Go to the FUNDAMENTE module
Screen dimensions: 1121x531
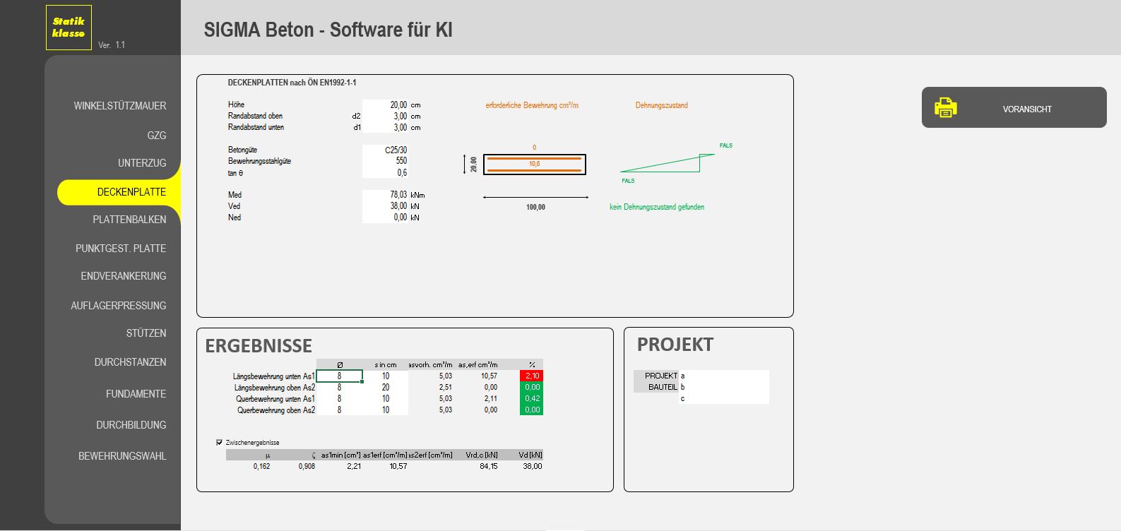click(136, 394)
